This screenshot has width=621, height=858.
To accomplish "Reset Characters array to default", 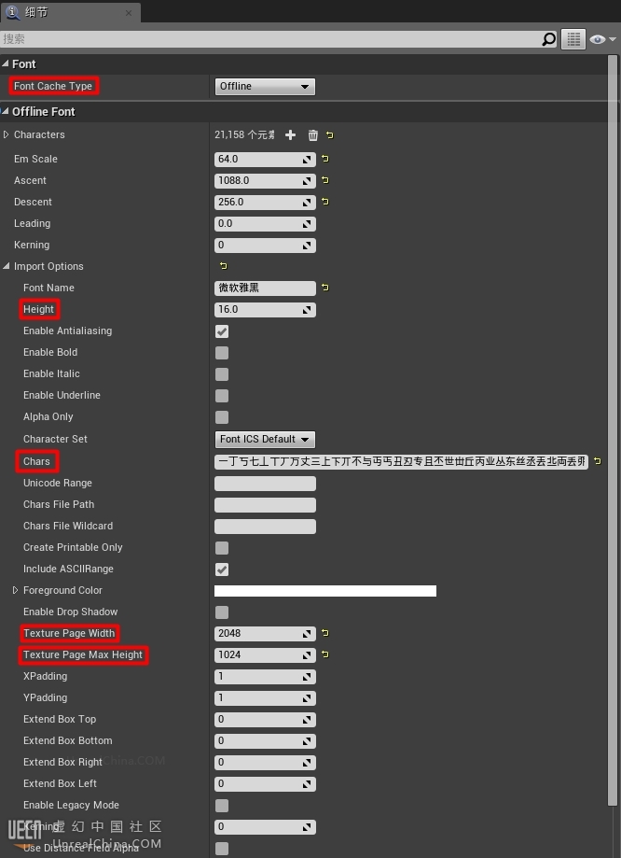I will [330, 134].
